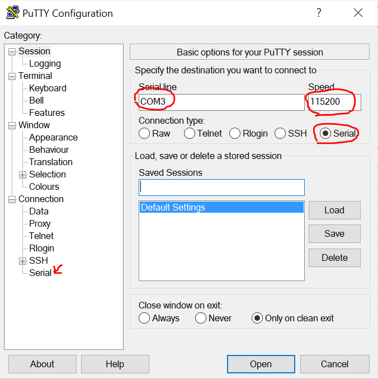The width and height of the screenshot is (378, 379).
Task: Choose the SSH connection type radio
Action: click(280, 133)
